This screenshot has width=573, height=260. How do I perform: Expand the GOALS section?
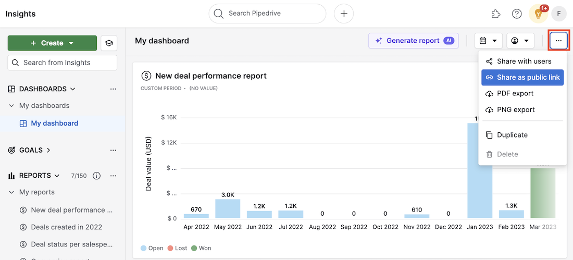coord(48,150)
